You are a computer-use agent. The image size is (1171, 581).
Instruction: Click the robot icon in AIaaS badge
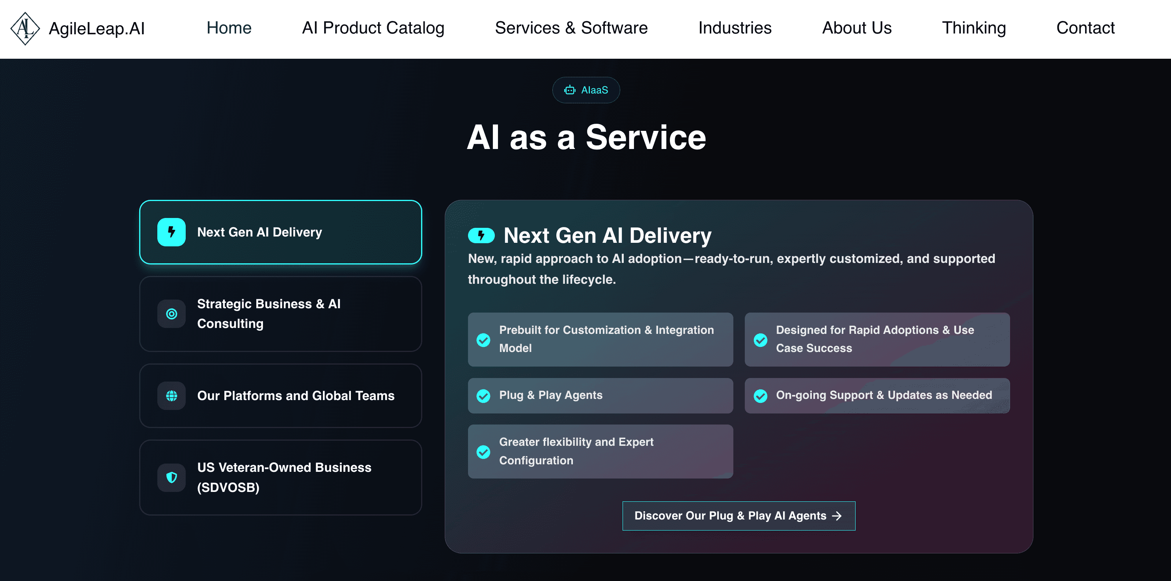click(x=570, y=90)
